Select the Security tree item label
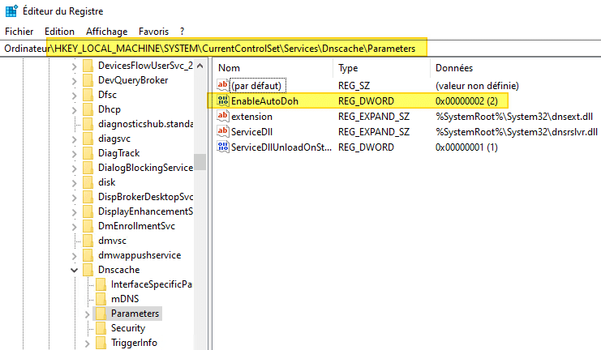Image resolution: width=601 pixels, height=350 pixels. (x=128, y=328)
